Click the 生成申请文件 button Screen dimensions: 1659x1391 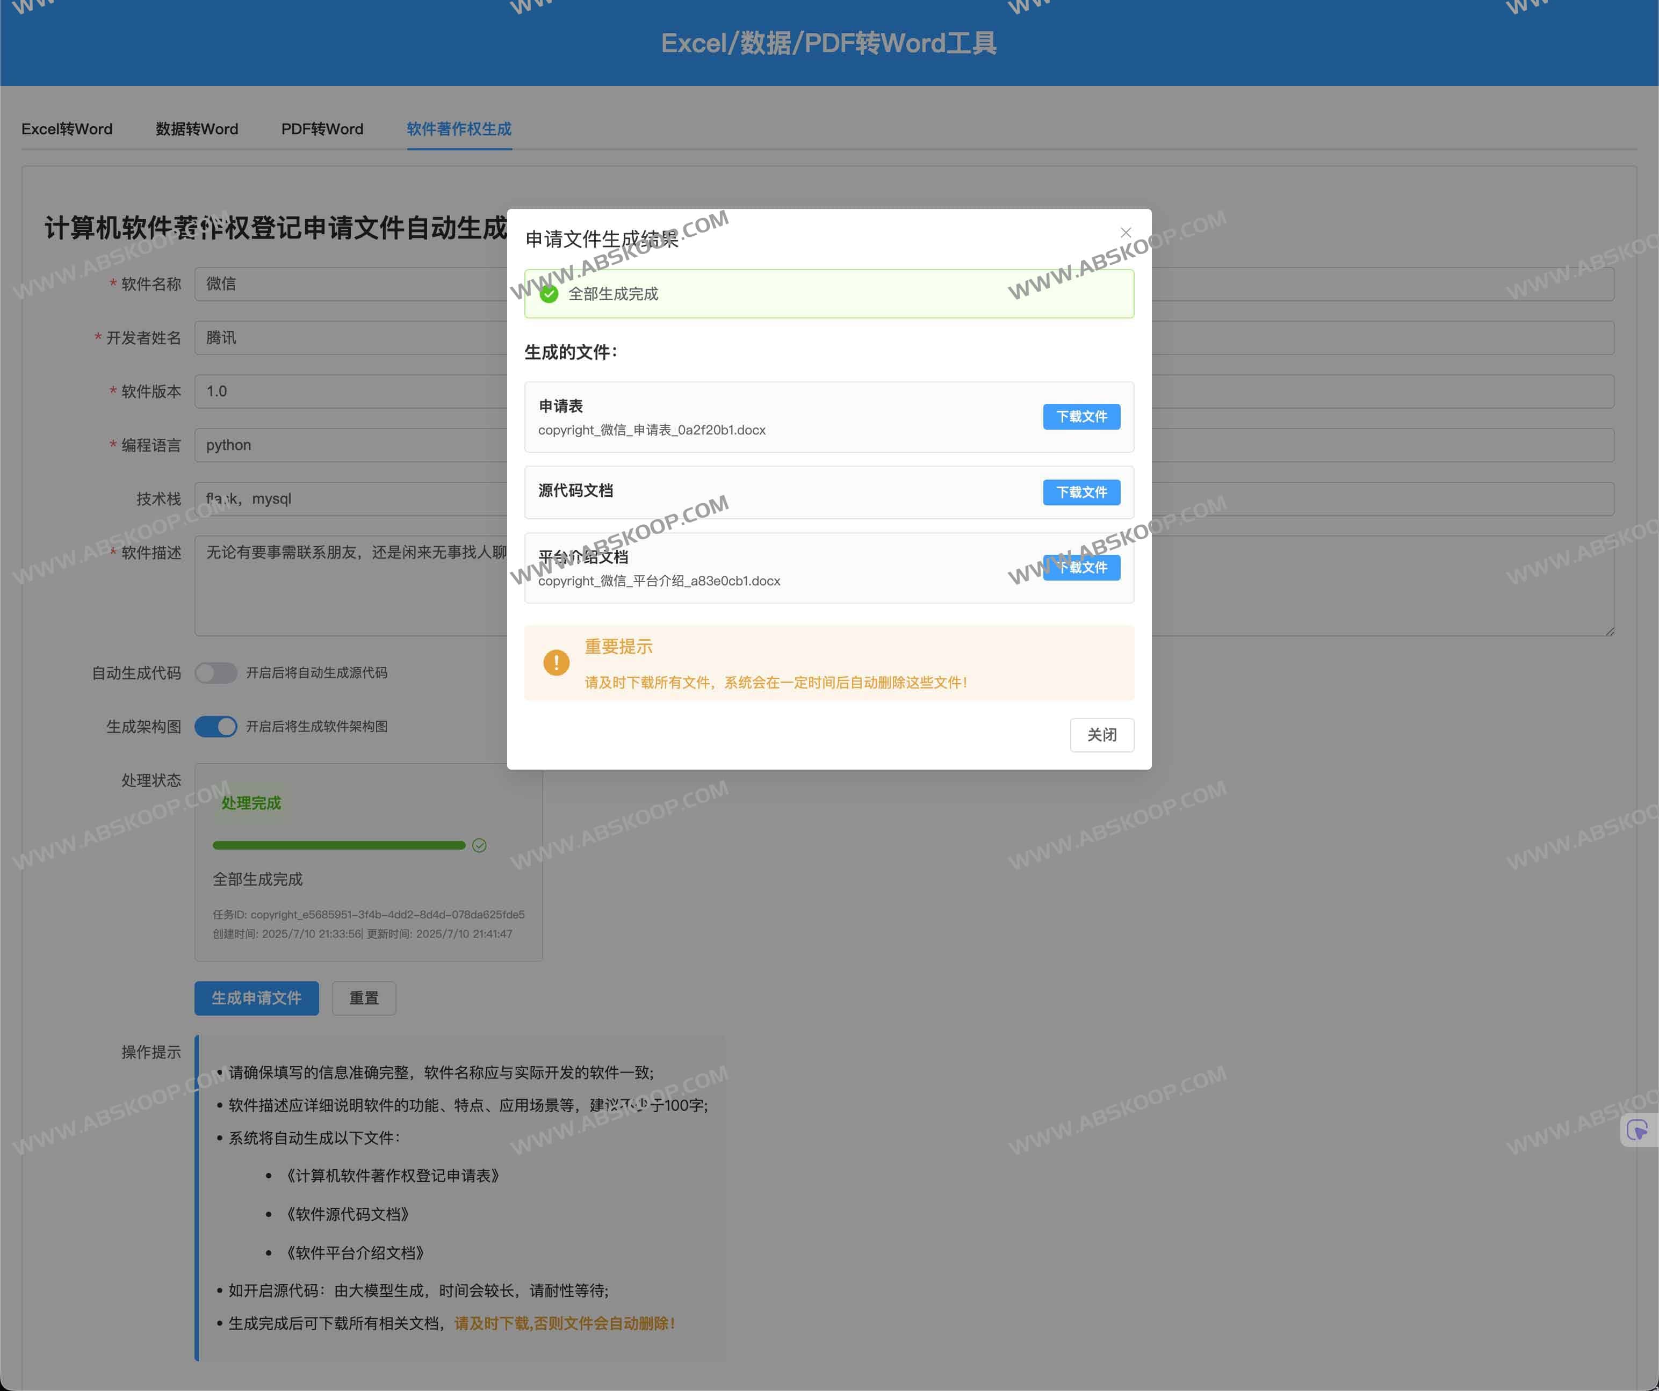256,998
